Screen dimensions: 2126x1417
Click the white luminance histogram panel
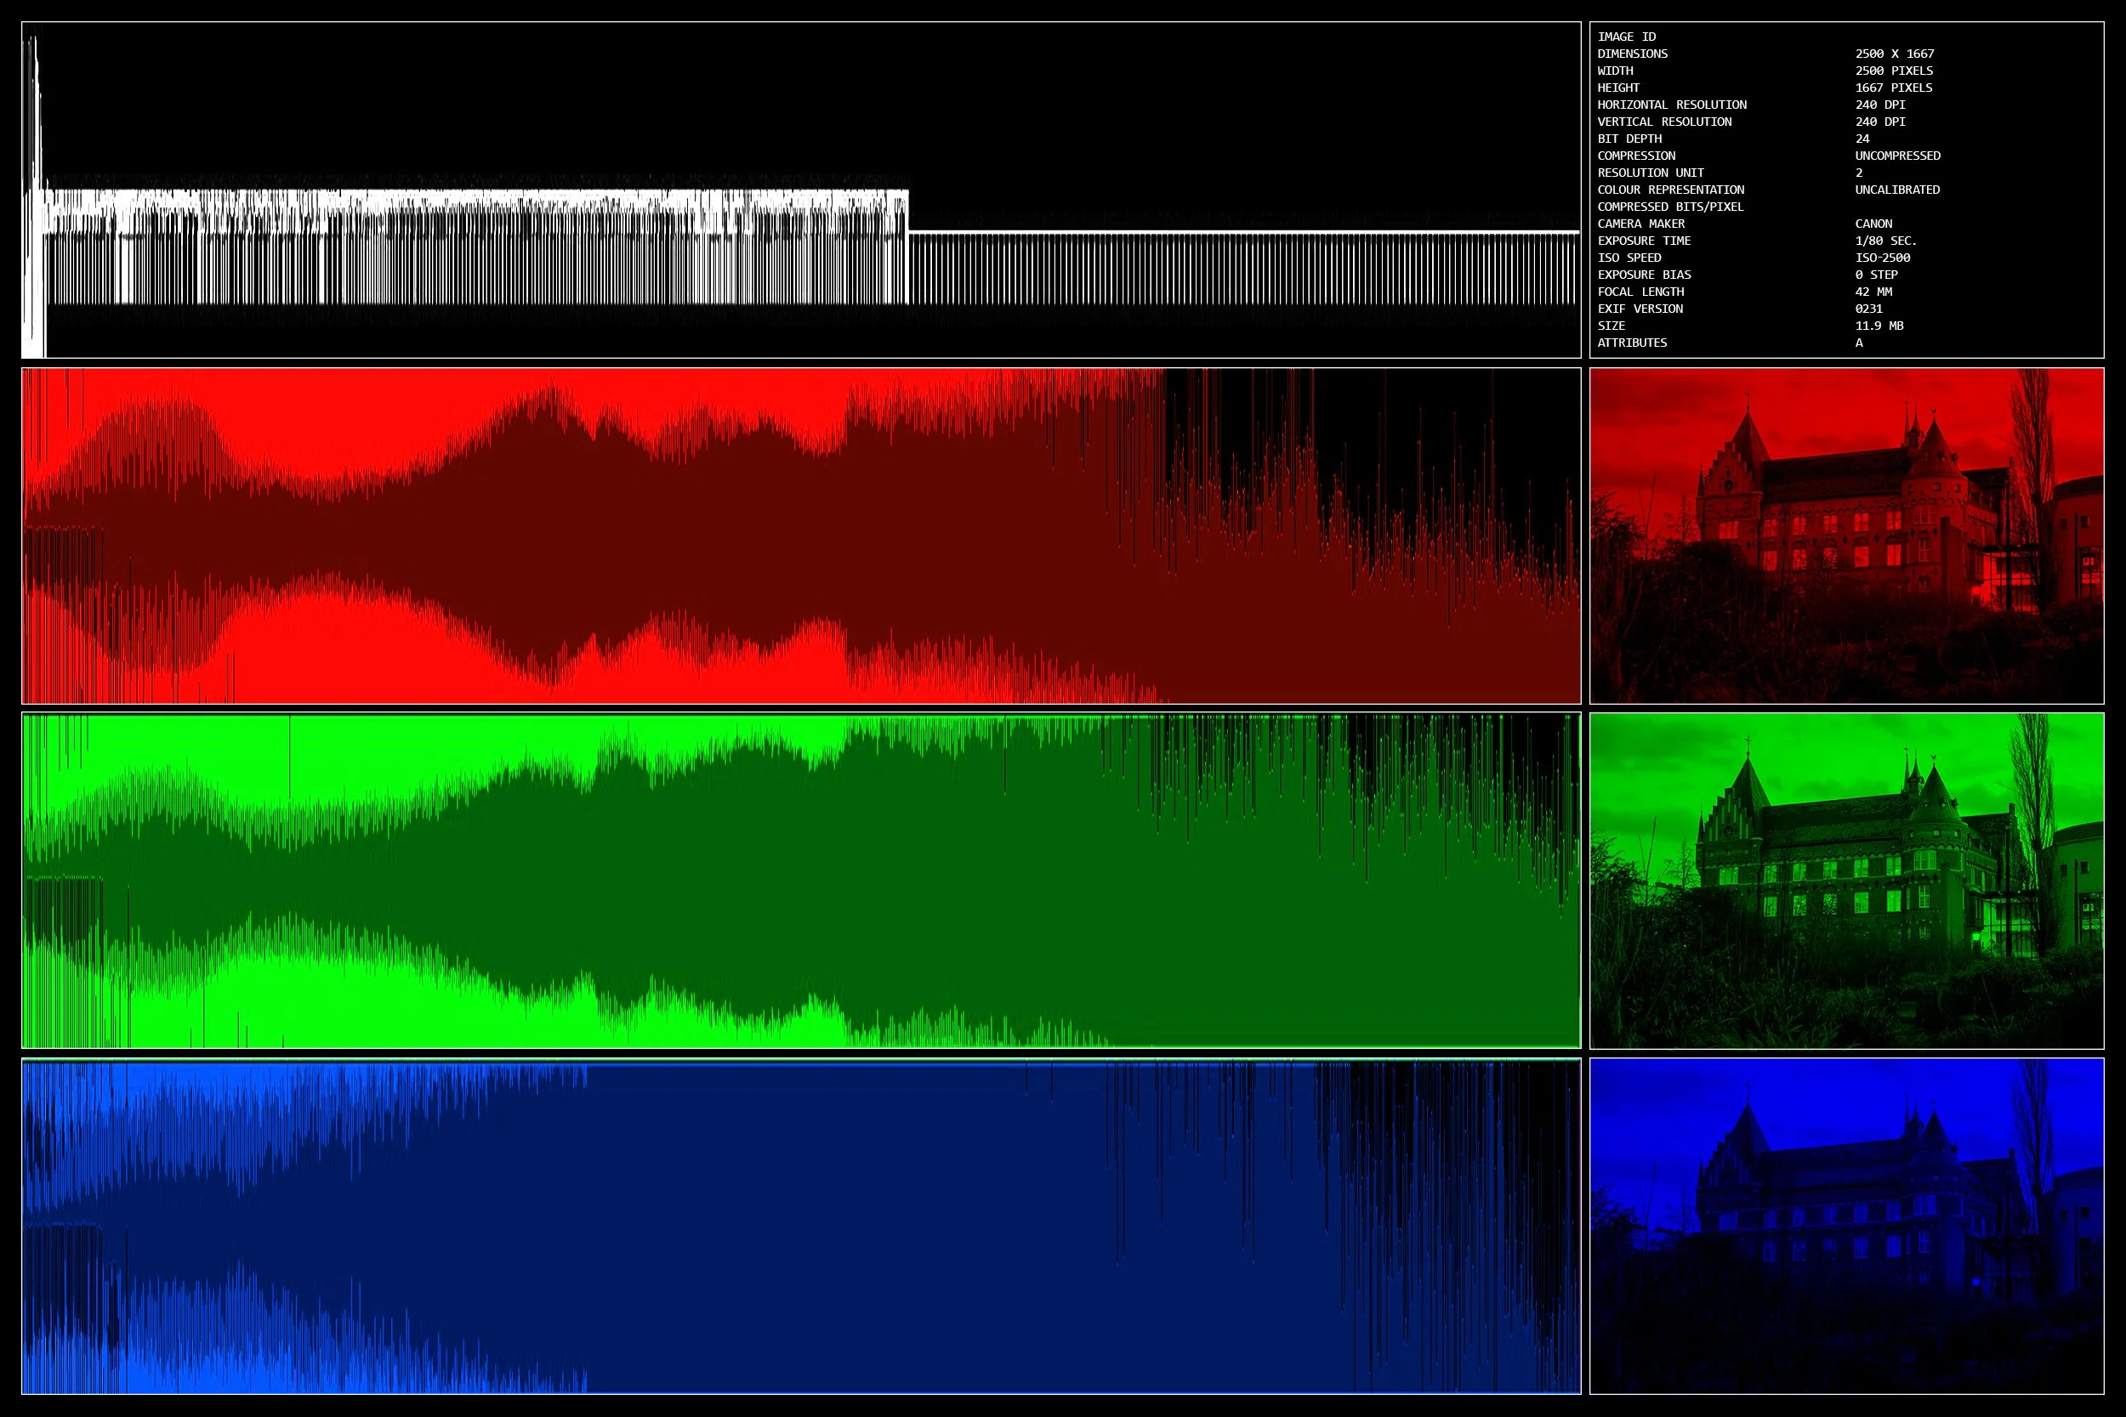click(801, 190)
